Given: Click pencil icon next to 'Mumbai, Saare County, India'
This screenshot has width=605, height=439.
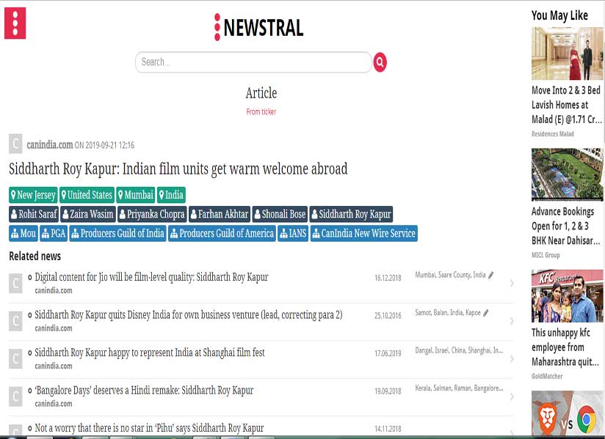Looking at the screenshot, I should tap(490, 275).
